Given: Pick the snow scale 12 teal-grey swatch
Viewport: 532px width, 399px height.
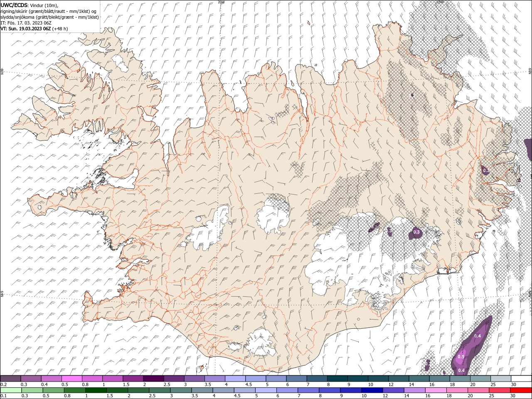Looking at the screenshot, I should tap(399, 379).
